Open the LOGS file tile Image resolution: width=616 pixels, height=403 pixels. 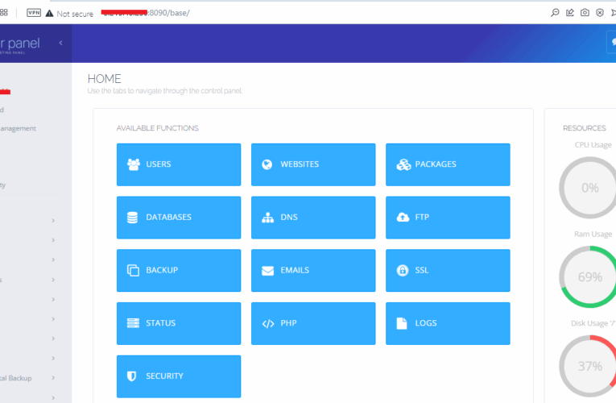click(x=448, y=323)
